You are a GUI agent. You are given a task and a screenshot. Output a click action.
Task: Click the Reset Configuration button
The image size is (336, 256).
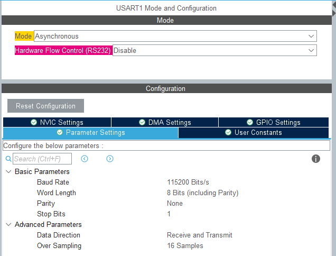coord(45,106)
